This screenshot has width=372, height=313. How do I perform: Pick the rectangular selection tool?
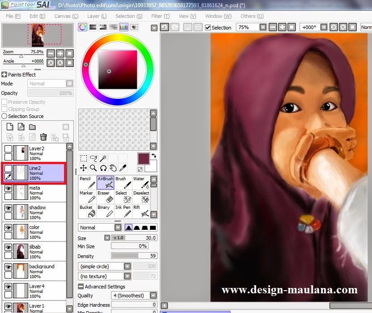(x=84, y=158)
